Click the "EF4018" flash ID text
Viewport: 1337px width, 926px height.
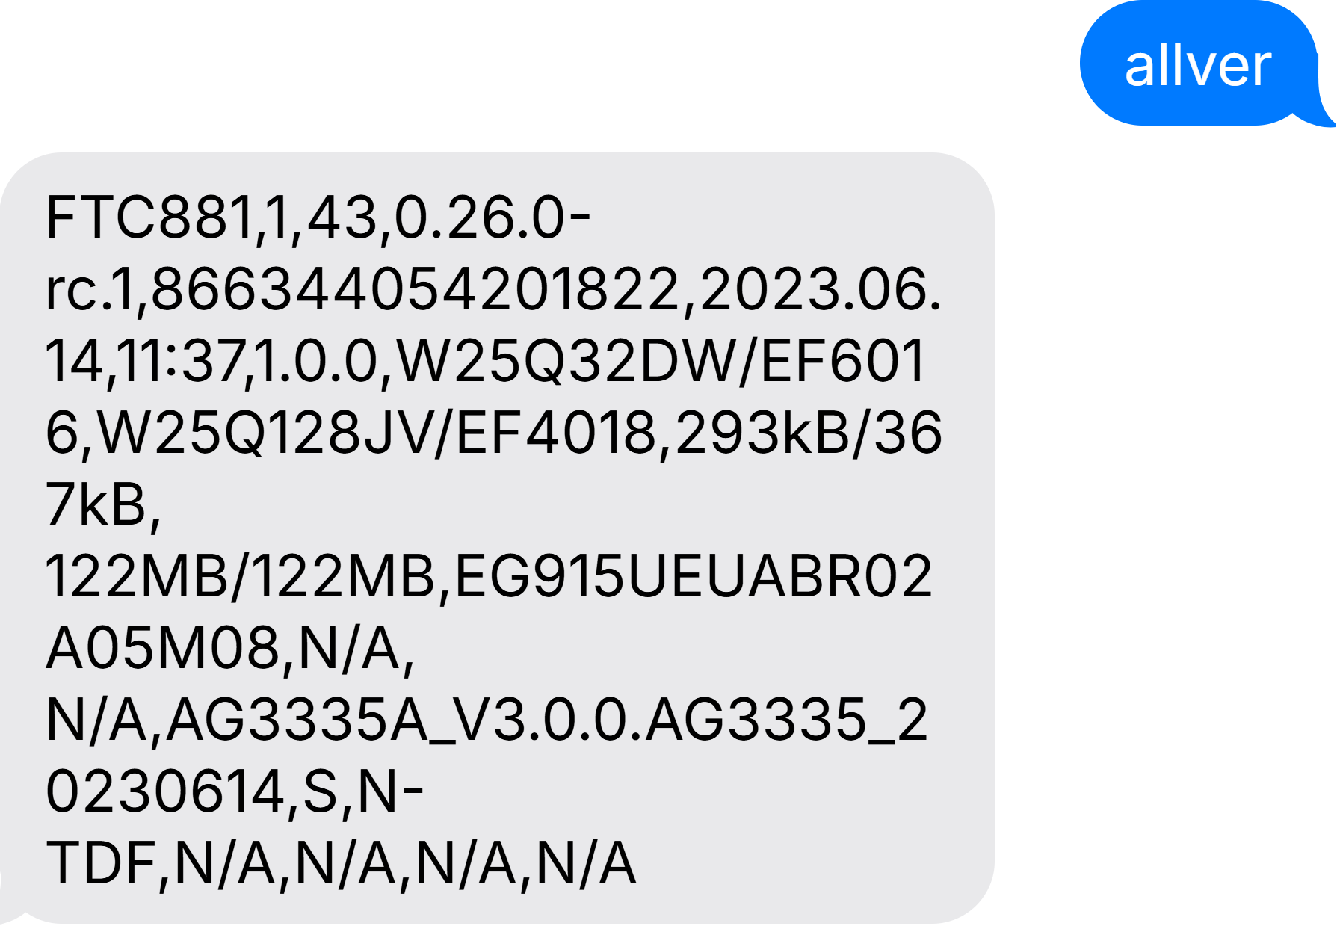[x=556, y=433]
